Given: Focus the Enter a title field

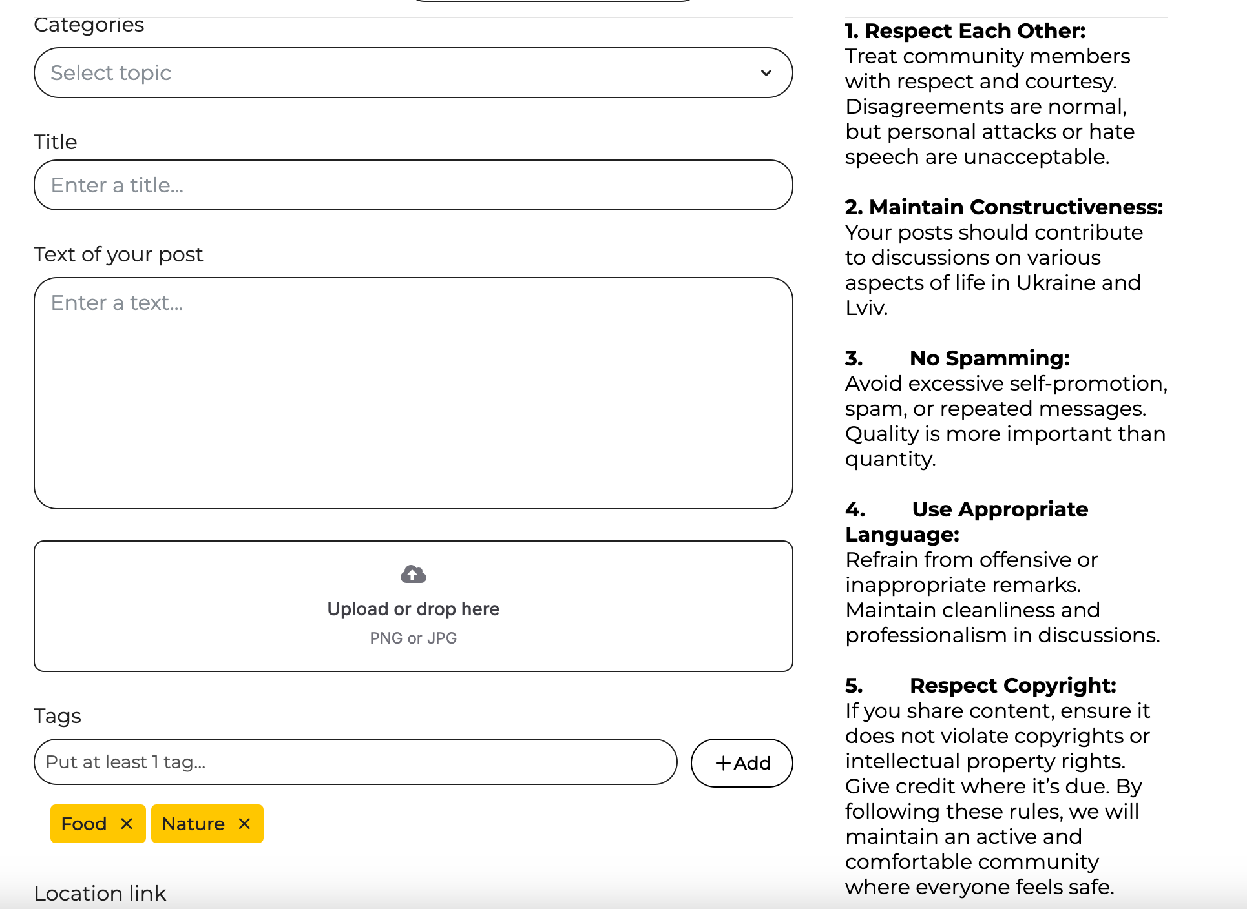Looking at the screenshot, I should click(413, 185).
